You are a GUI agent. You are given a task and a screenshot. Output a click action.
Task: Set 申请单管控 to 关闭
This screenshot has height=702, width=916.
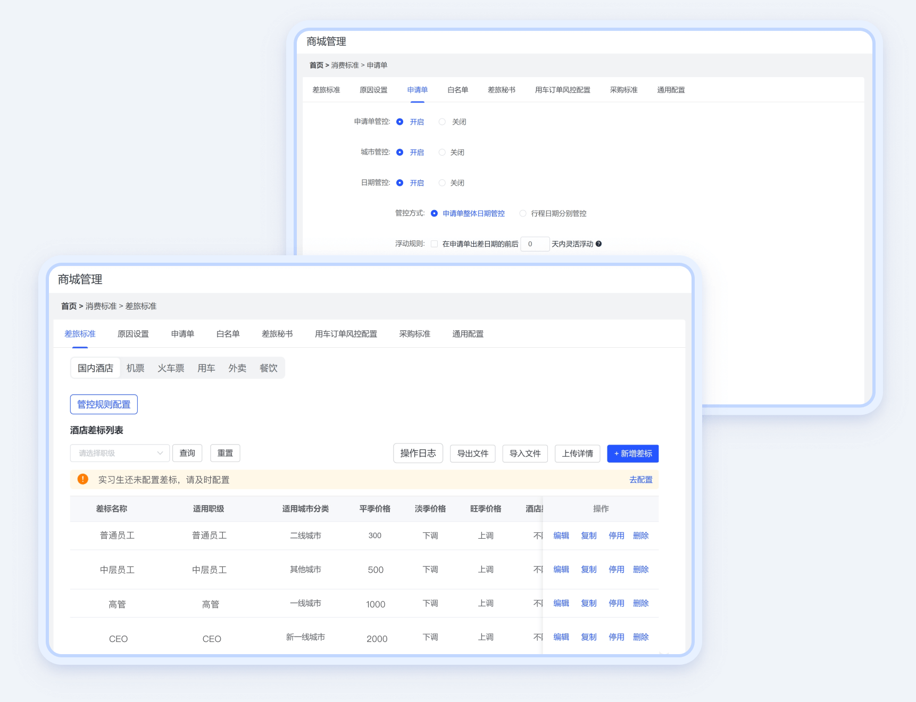pos(442,122)
